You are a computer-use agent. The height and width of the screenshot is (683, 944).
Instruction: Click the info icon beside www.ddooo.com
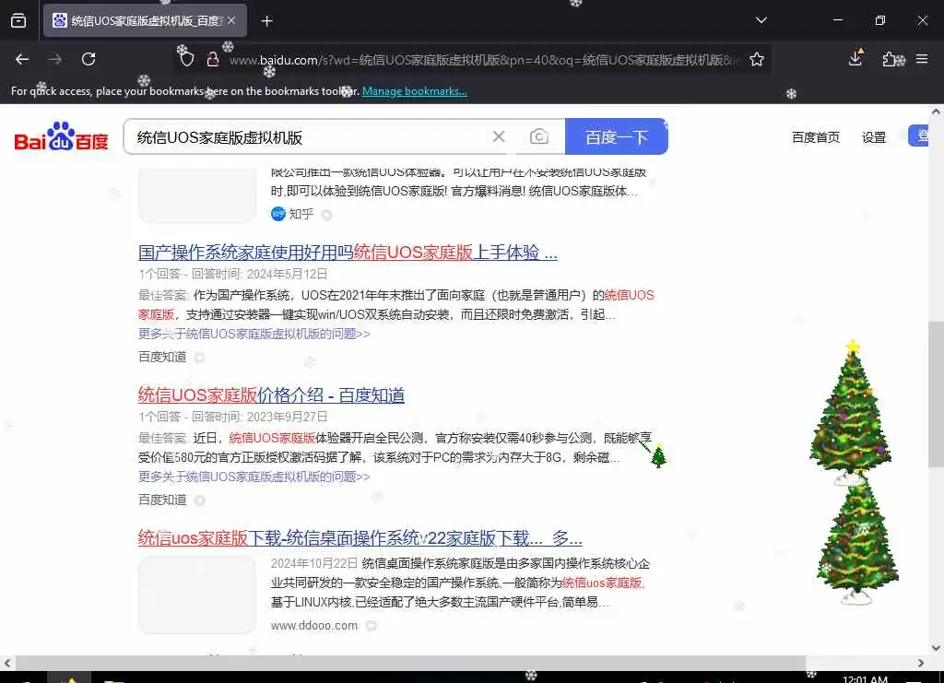[x=372, y=626]
